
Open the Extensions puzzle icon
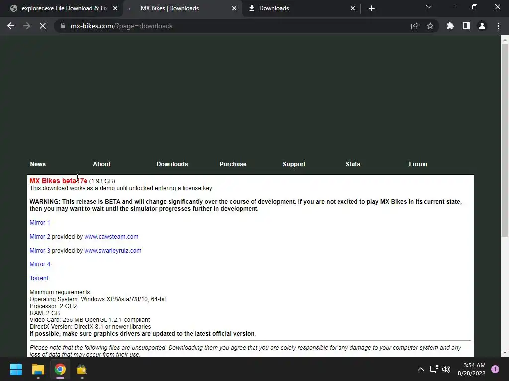click(450, 26)
